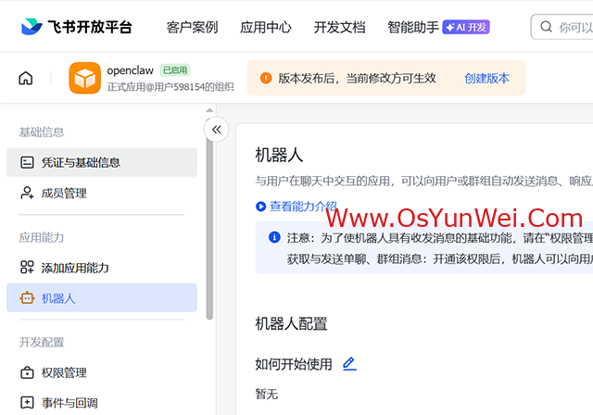Click the orange openclaw app icon
The width and height of the screenshot is (593, 415).
tap(84, 79)
